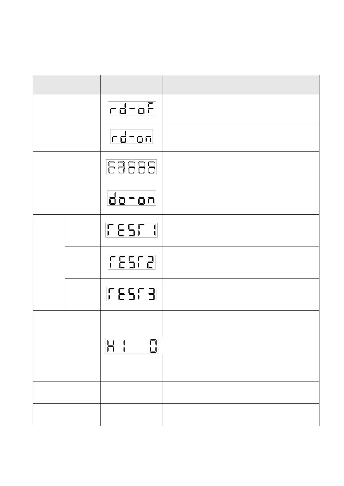Screen dimensions: 344x486
Task: Select the rd-on display image
Action: coord(132,137)
